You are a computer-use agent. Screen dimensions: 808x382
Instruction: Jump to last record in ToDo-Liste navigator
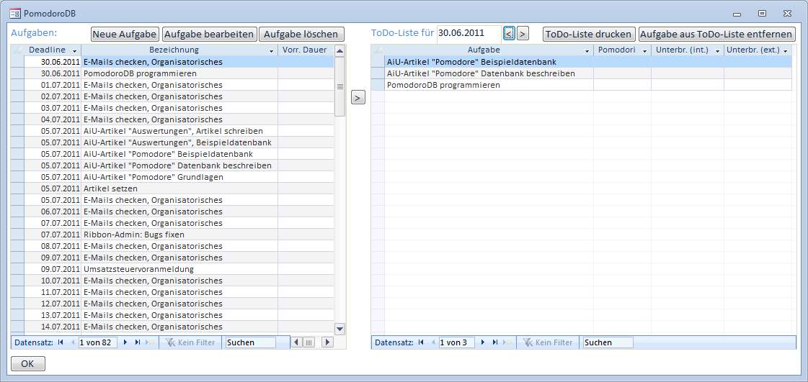point(494,342)
